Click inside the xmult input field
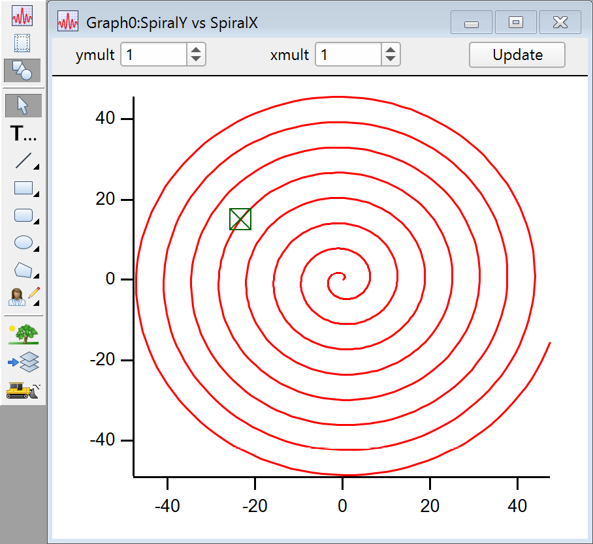 tap(349, 55)
